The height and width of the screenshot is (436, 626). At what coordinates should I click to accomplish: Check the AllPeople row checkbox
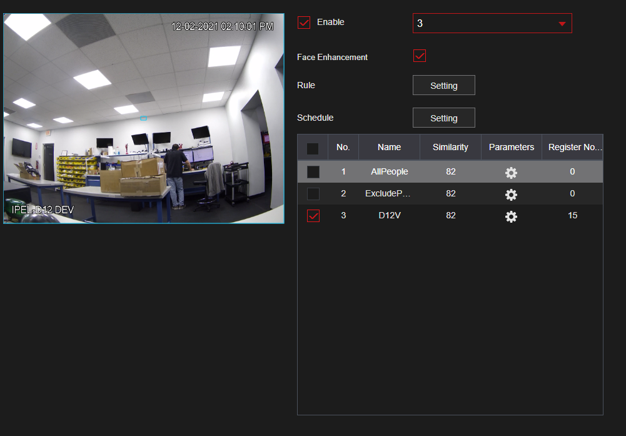click(313, 171)
